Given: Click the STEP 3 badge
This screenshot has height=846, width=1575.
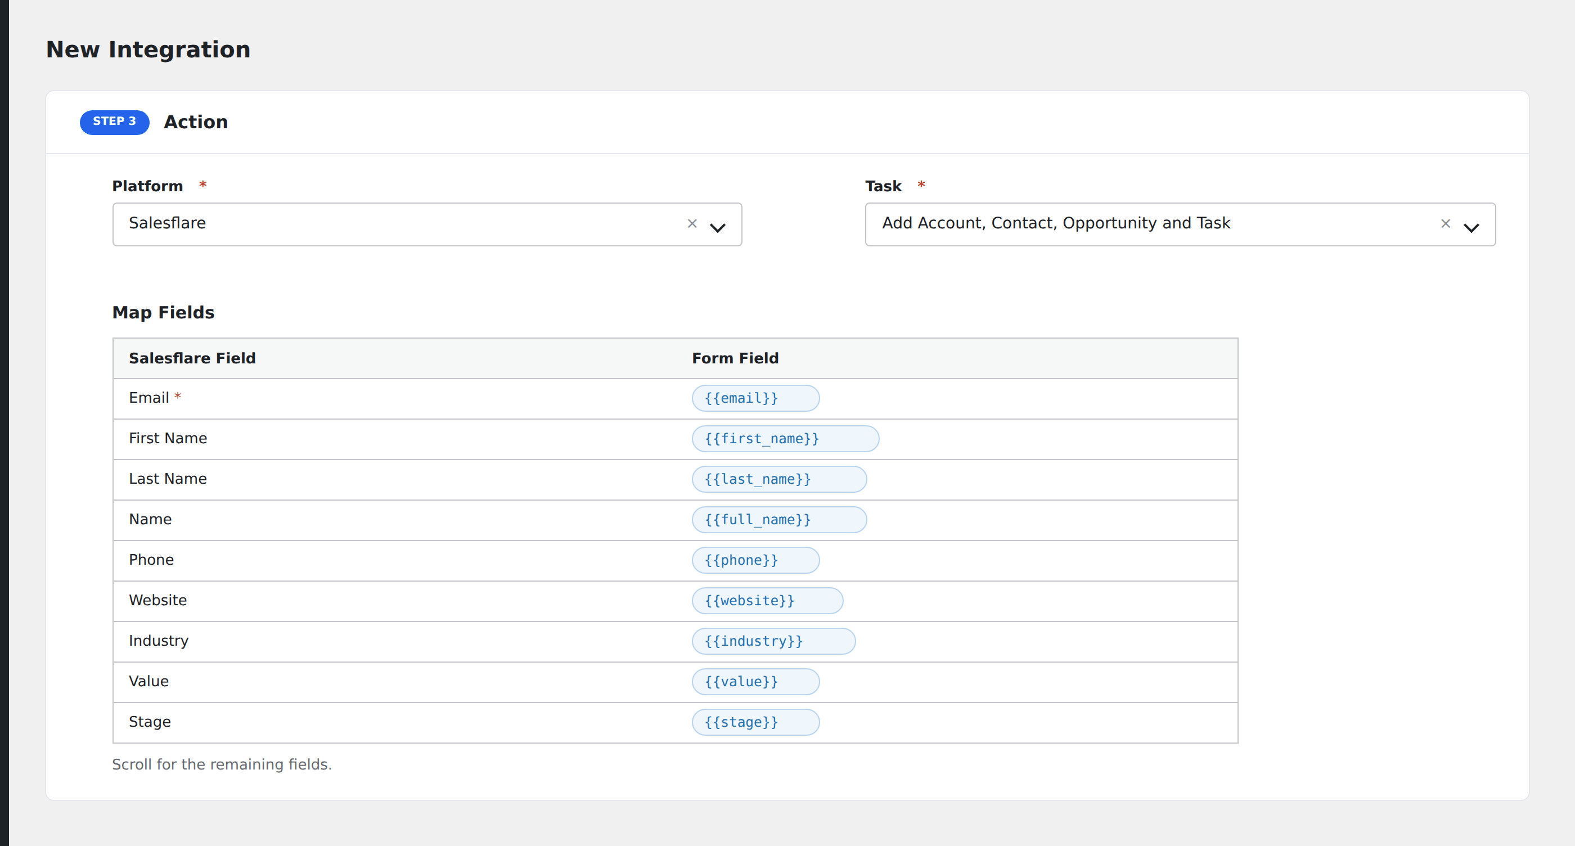Looking at the screenshot, I should [114, 121].
